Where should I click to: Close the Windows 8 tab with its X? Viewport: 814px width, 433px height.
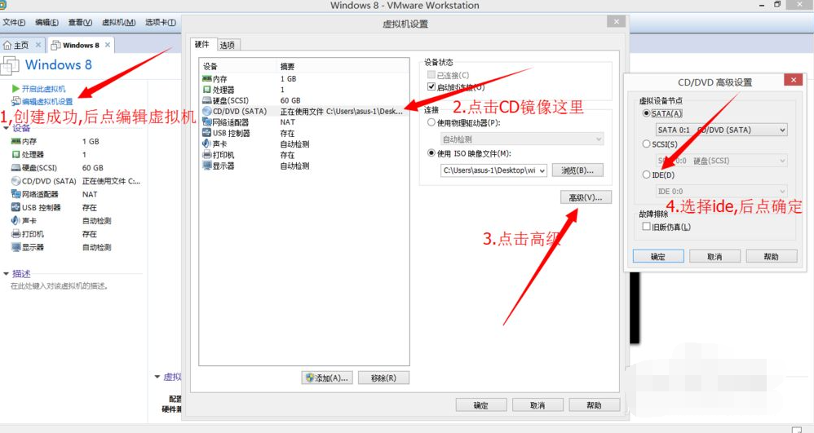108,45
